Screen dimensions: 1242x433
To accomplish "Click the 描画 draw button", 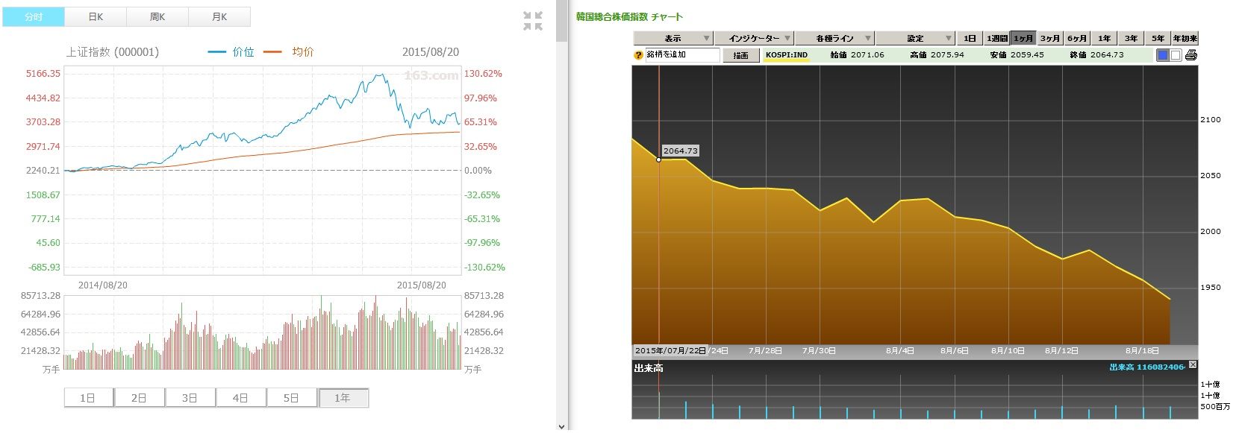I will pyautogui.click(x=740, y=55).
